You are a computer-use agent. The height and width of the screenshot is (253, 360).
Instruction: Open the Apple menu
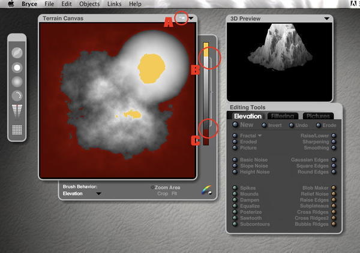(11, 4)
